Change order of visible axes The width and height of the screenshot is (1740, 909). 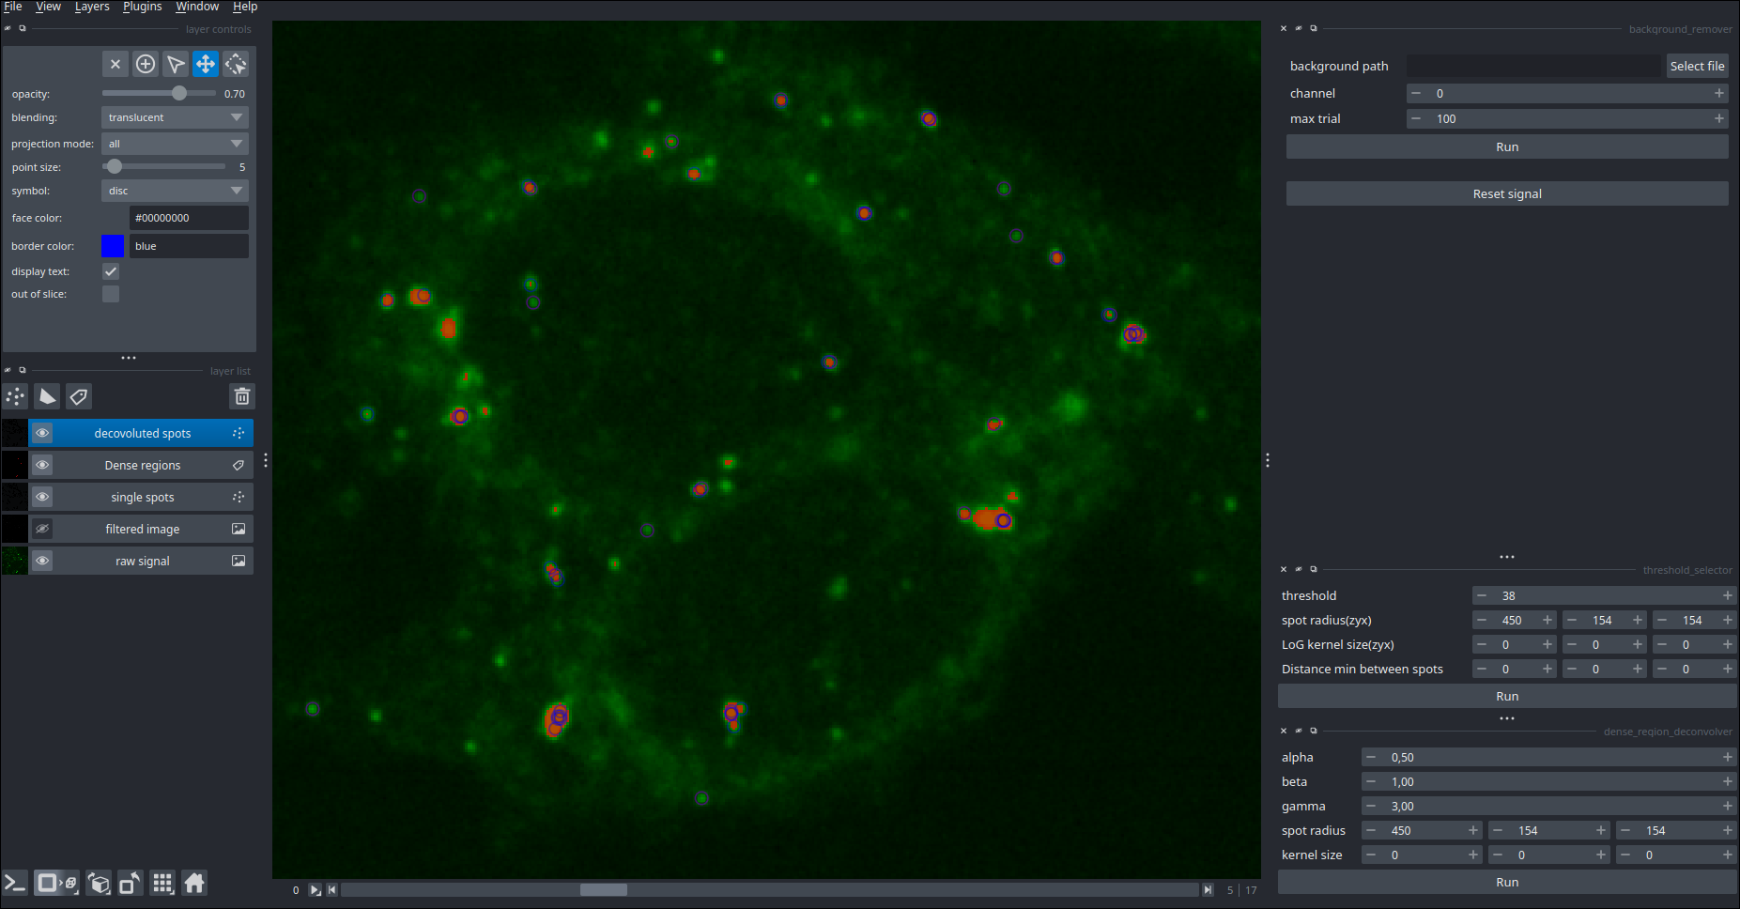click(x=99, y=883)
